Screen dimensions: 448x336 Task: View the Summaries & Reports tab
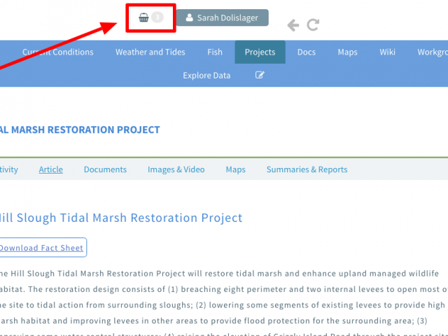click(x=307, y=169)
